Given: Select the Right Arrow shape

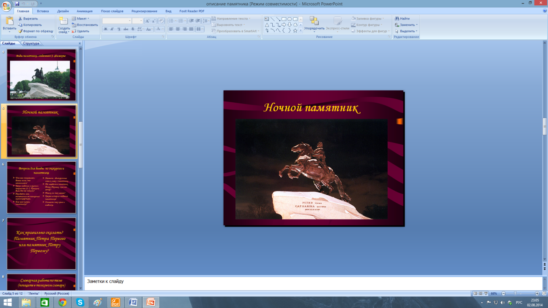Looking at the screenshot, I should [x=284, y=25].
